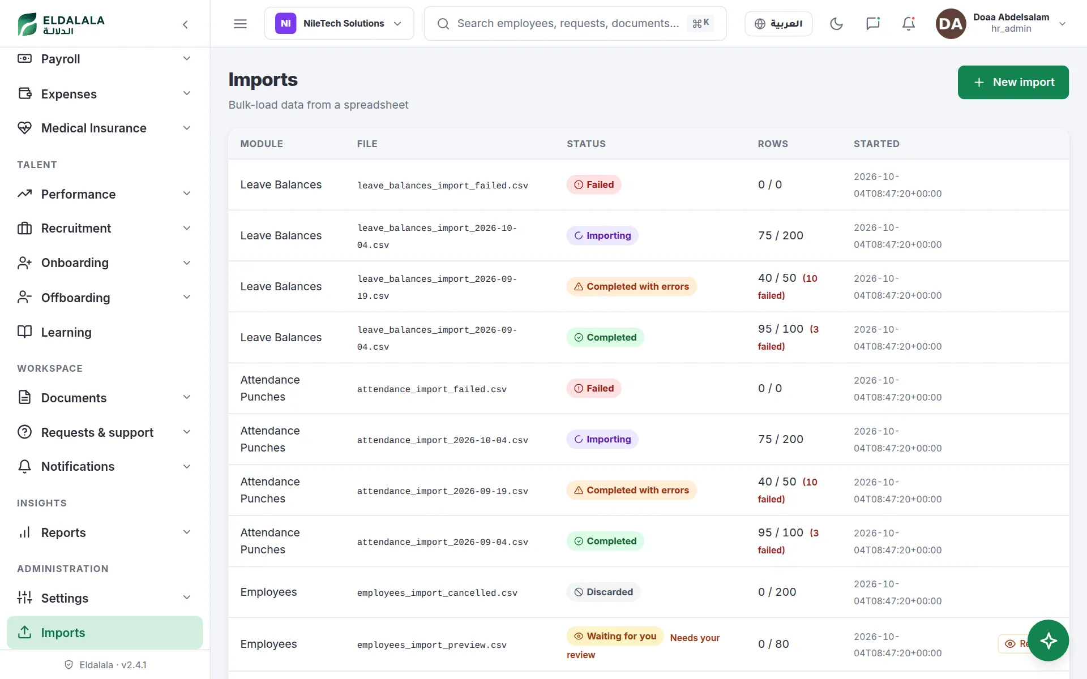
Task: Click the Performance trend icon
Action: click(x=24, y=194)
